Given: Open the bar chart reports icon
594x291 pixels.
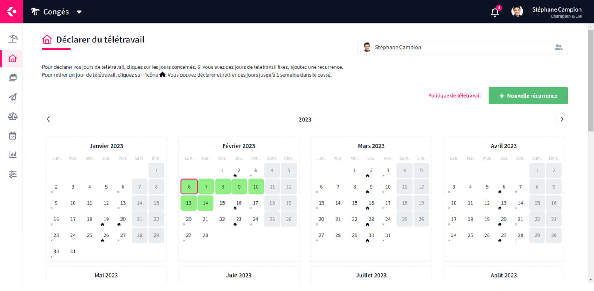Looking at the screenshot, I should (12, 154).
